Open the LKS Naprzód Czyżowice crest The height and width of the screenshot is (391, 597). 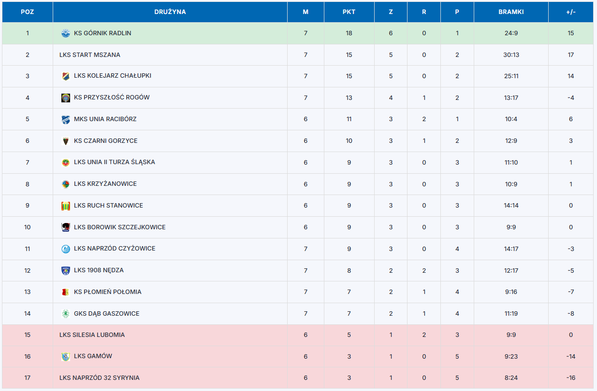[x=66, y=249]
